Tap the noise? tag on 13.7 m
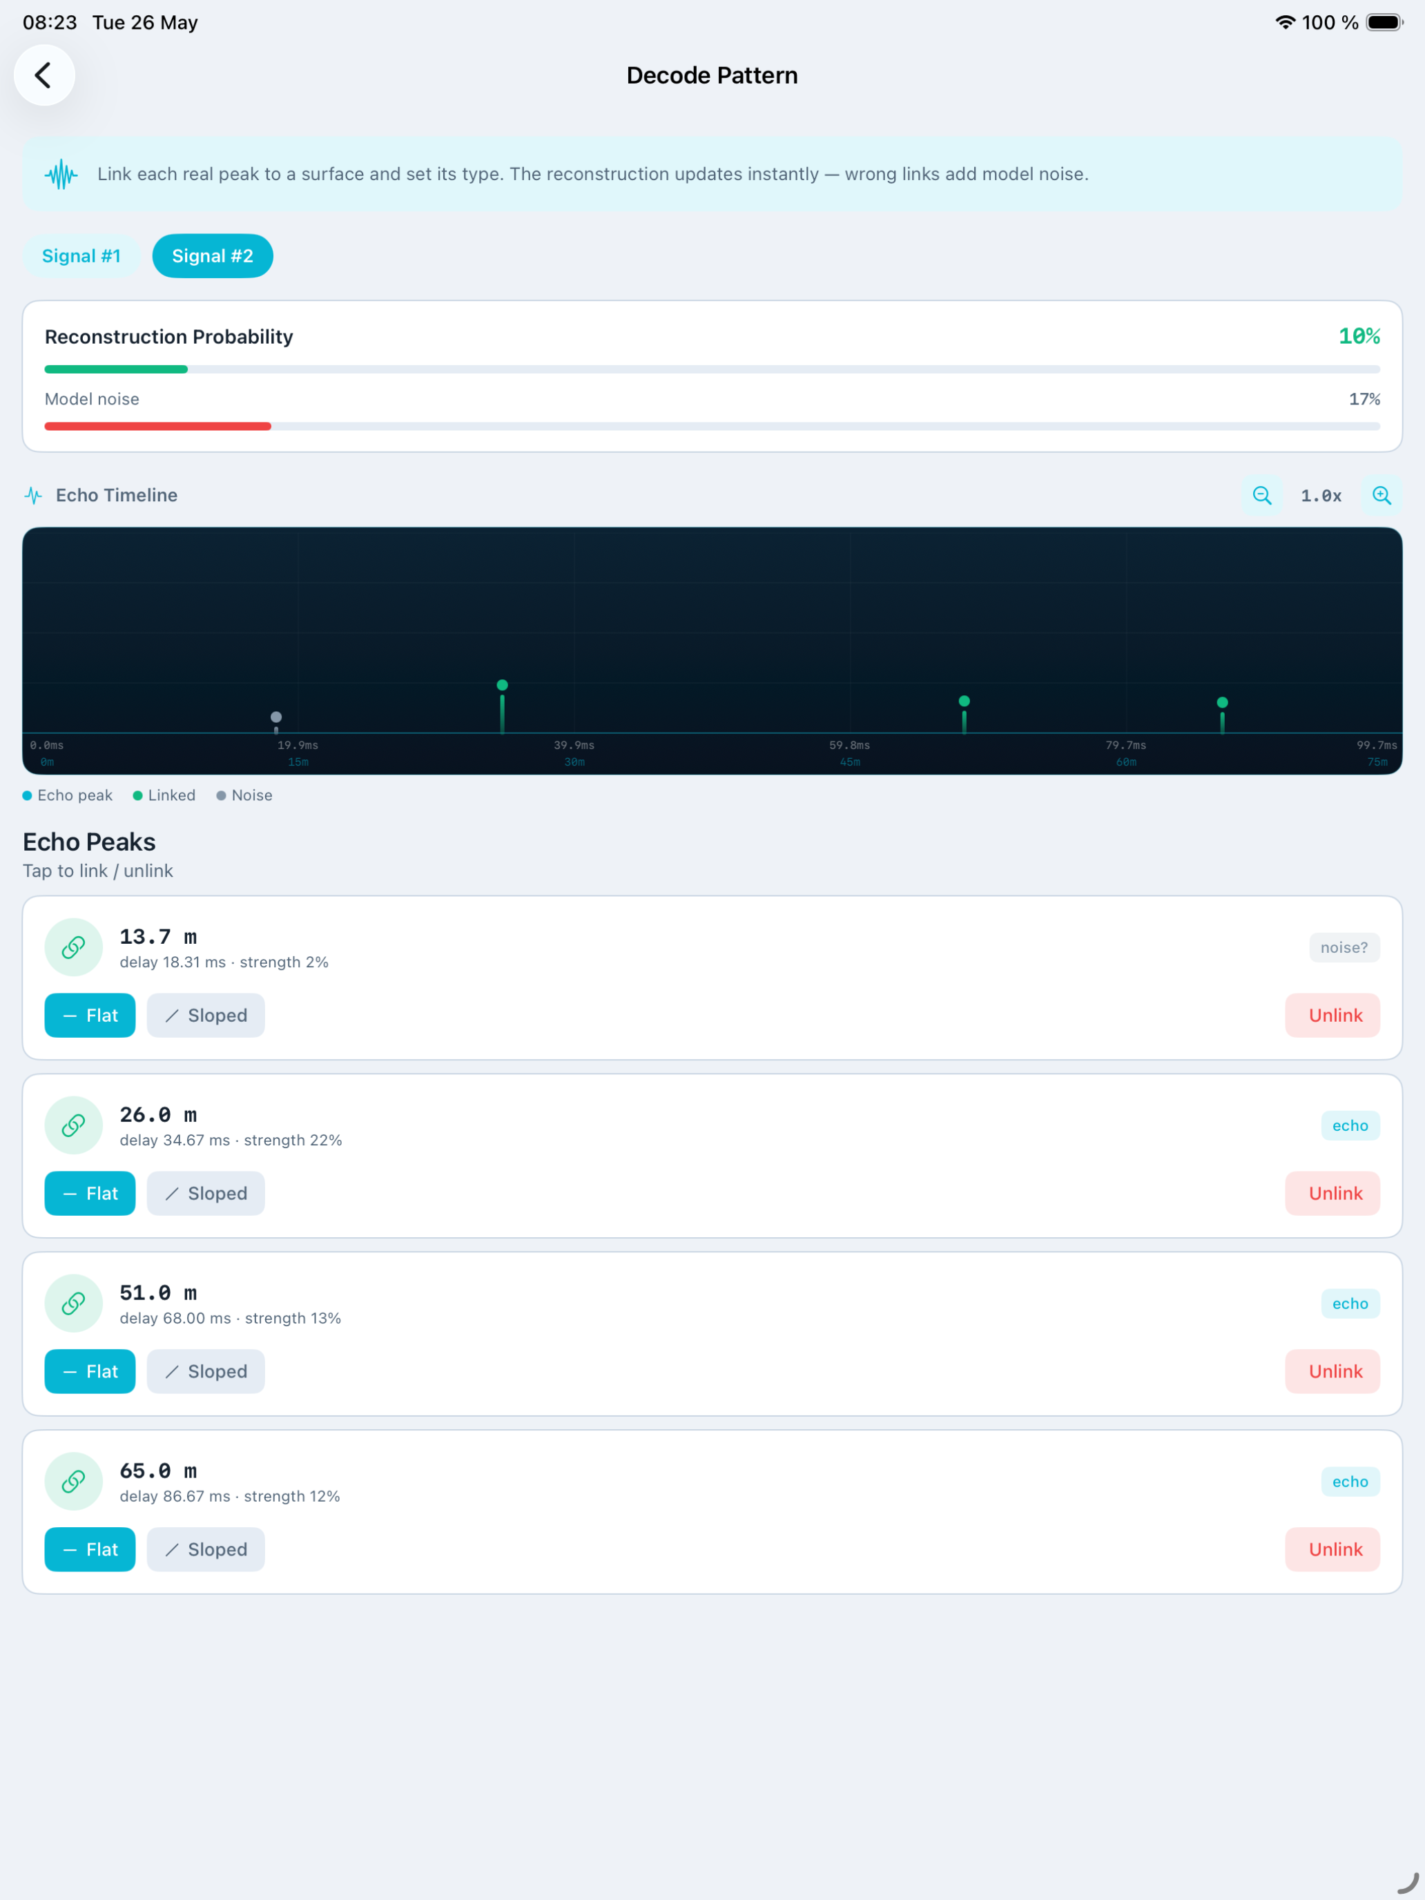Image resolution: width=1425 pixels, height=1900 pixels. coord(1344,947)
